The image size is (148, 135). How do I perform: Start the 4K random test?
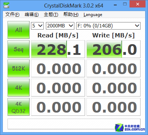tap(18, 88)
